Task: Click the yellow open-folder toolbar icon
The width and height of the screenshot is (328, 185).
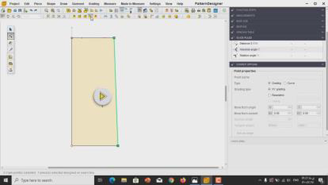Action: pyautogui.click(x=9, y=10)
